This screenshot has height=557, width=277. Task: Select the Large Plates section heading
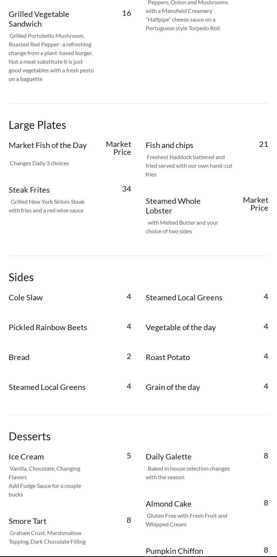(x=37, y=125)
